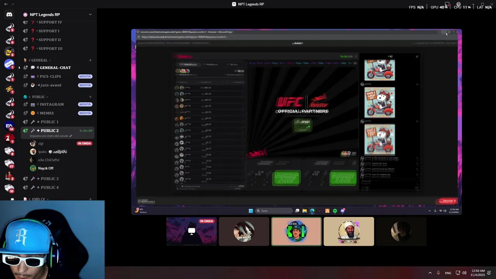Viewport: 496px width, 279px height.
Task: Select the Nayzk Off participant tile
Action: click(x=296, y=231)
